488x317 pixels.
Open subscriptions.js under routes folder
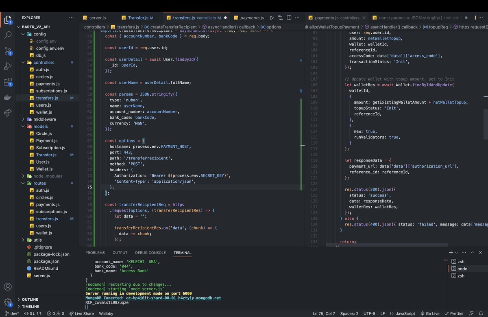pos(51,212)
